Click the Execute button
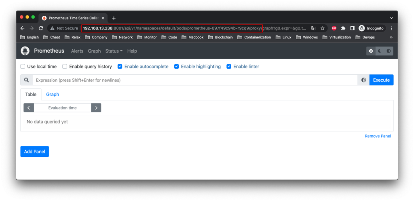The height and width of the screenshot is (201, 414). [381, 80]
